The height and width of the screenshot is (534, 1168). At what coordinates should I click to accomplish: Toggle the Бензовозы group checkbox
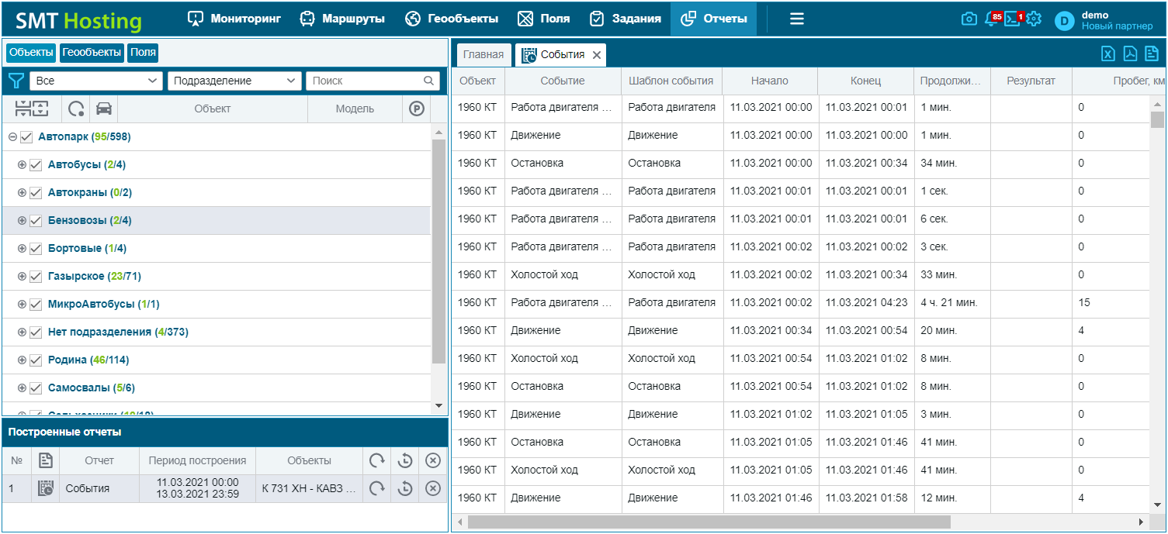tap(36, 221)
